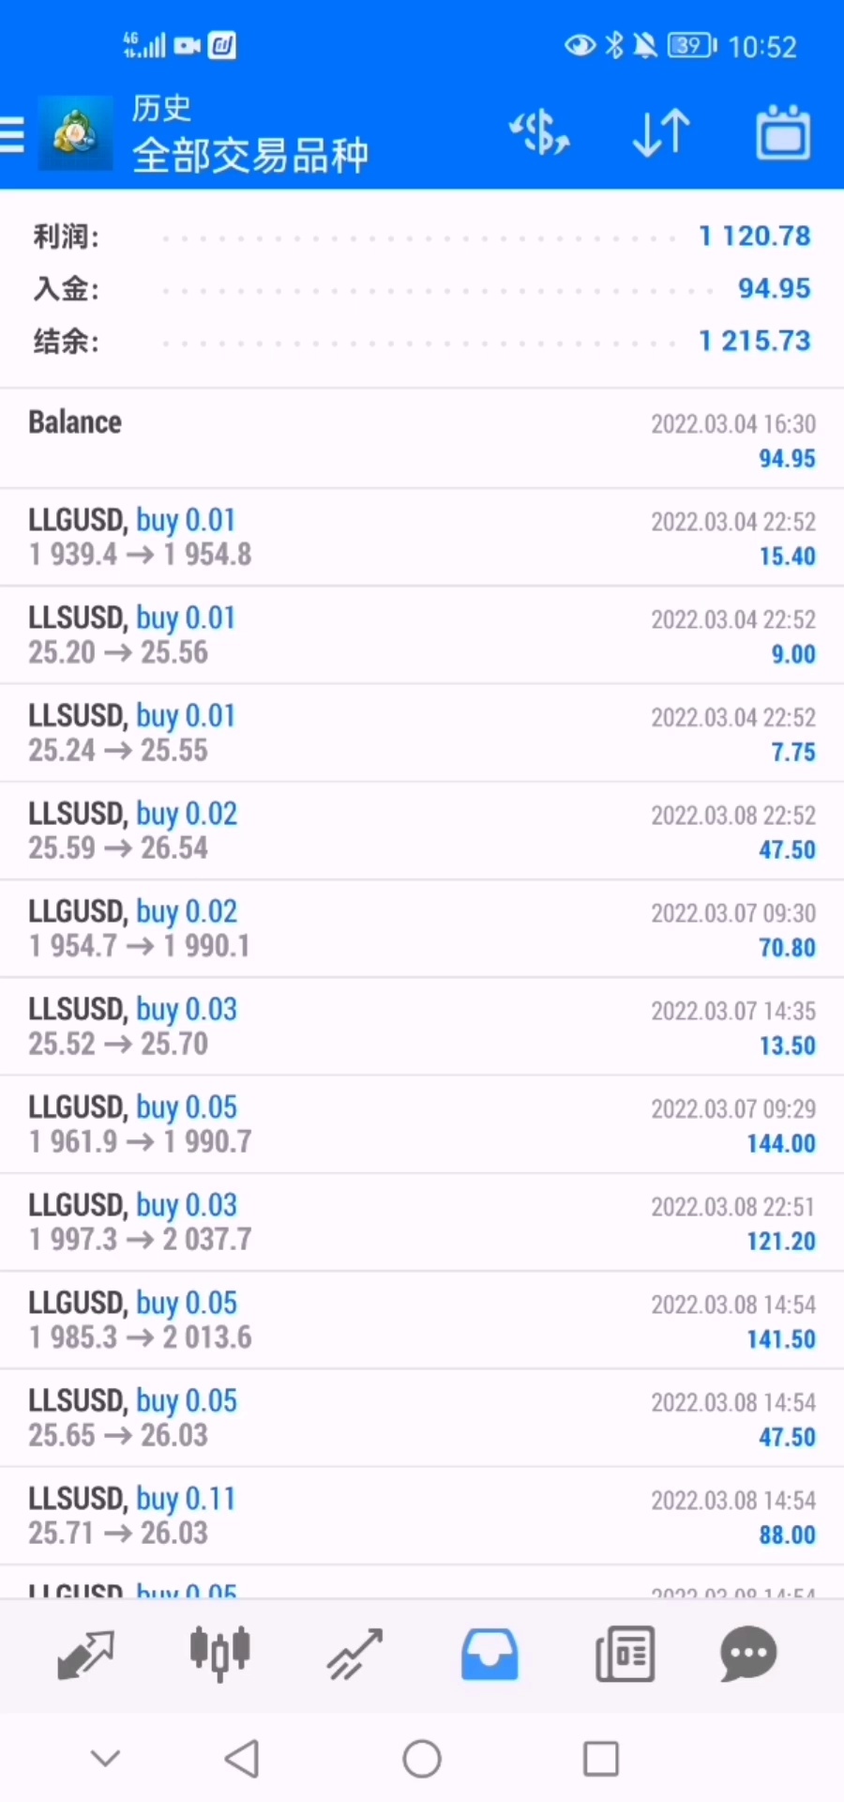The height and width of the screenshot is (1802, 844).
Task: Open the hamburger side menu
Action: click(13, 135)
